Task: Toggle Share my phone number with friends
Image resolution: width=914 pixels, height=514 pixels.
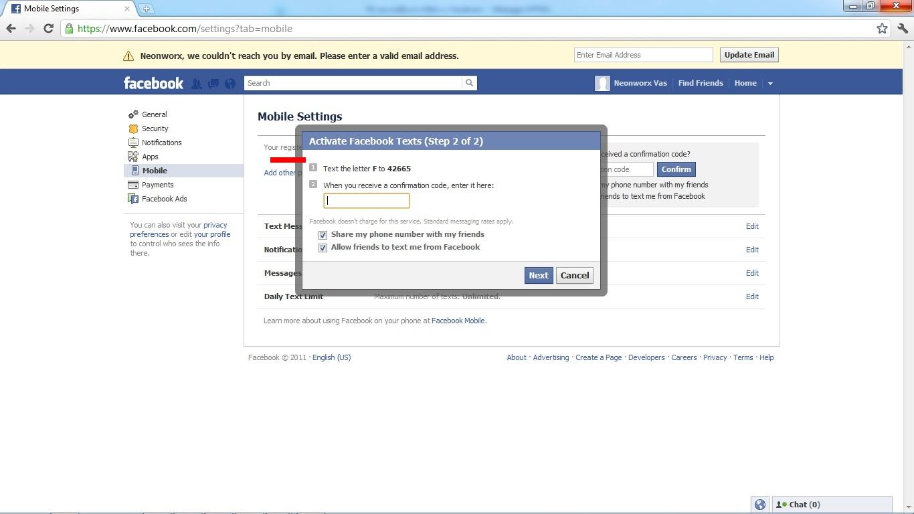Action: tap(323, 235)
